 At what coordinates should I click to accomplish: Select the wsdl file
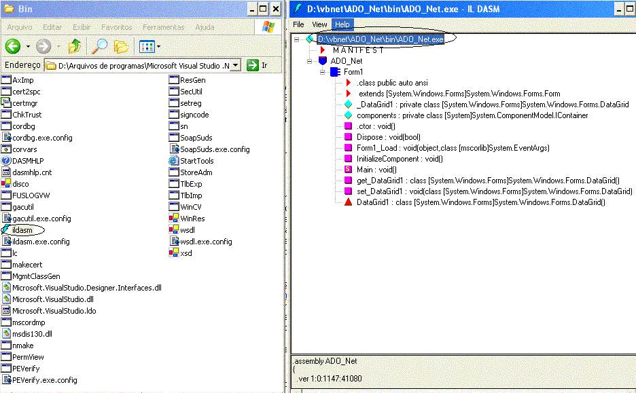click(x=181, y=230)
